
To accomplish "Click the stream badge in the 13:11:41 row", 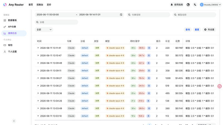I will click(149, 48).
